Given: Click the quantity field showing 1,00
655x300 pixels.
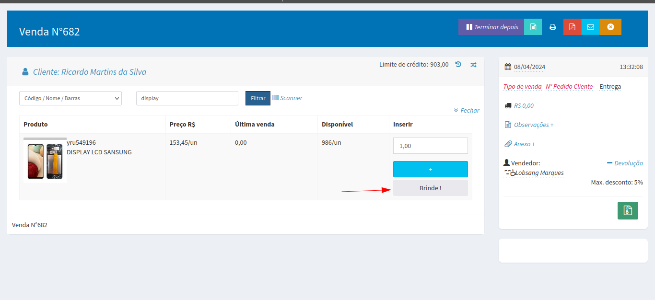Looking at the screenshot, I should (x=430, y=146).
